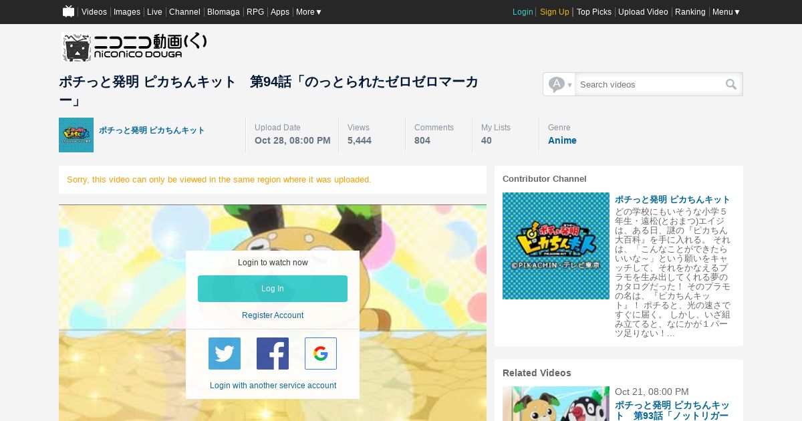Go to the Live section
Viewport: 802px width, 421px height.
coord(154,12)
